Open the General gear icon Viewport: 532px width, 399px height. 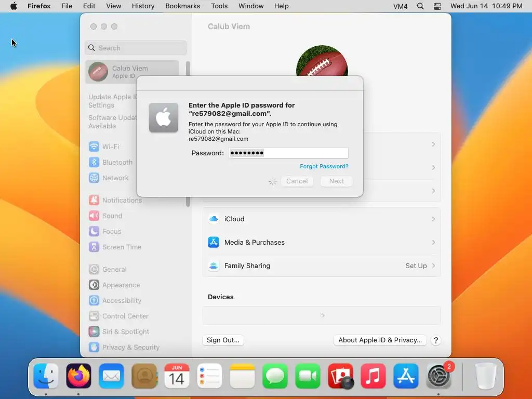pos(94,270)
